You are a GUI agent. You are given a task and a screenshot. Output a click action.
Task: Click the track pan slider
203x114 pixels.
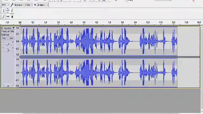click(x=8, y=49)
